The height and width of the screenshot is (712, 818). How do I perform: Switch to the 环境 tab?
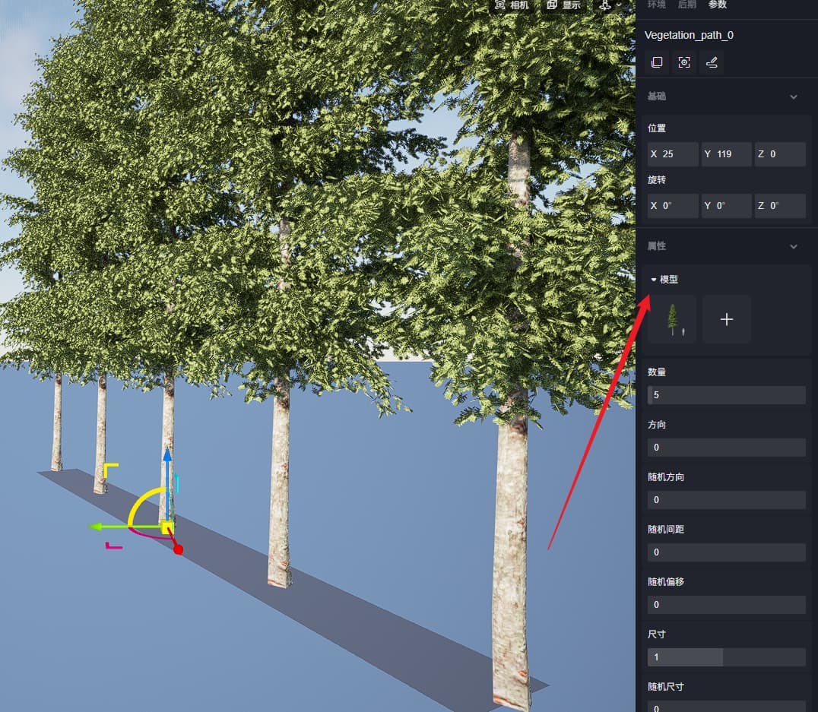(x=656, y=5)
